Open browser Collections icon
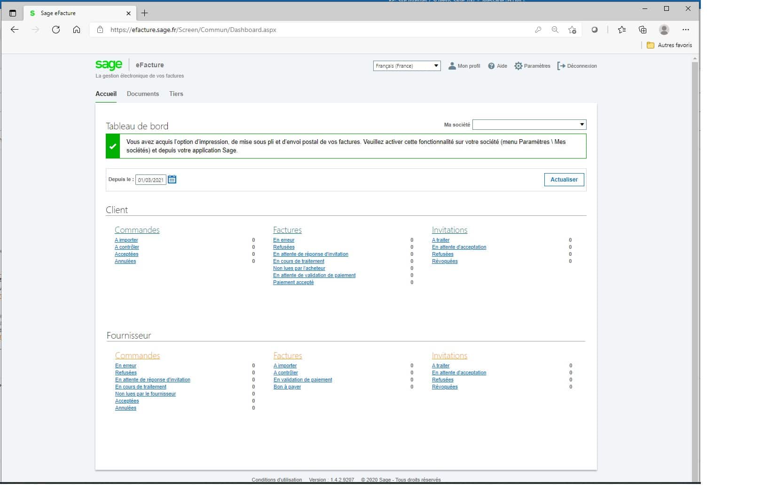The height and width of the screenshot is (491, 777). point(643,30)
